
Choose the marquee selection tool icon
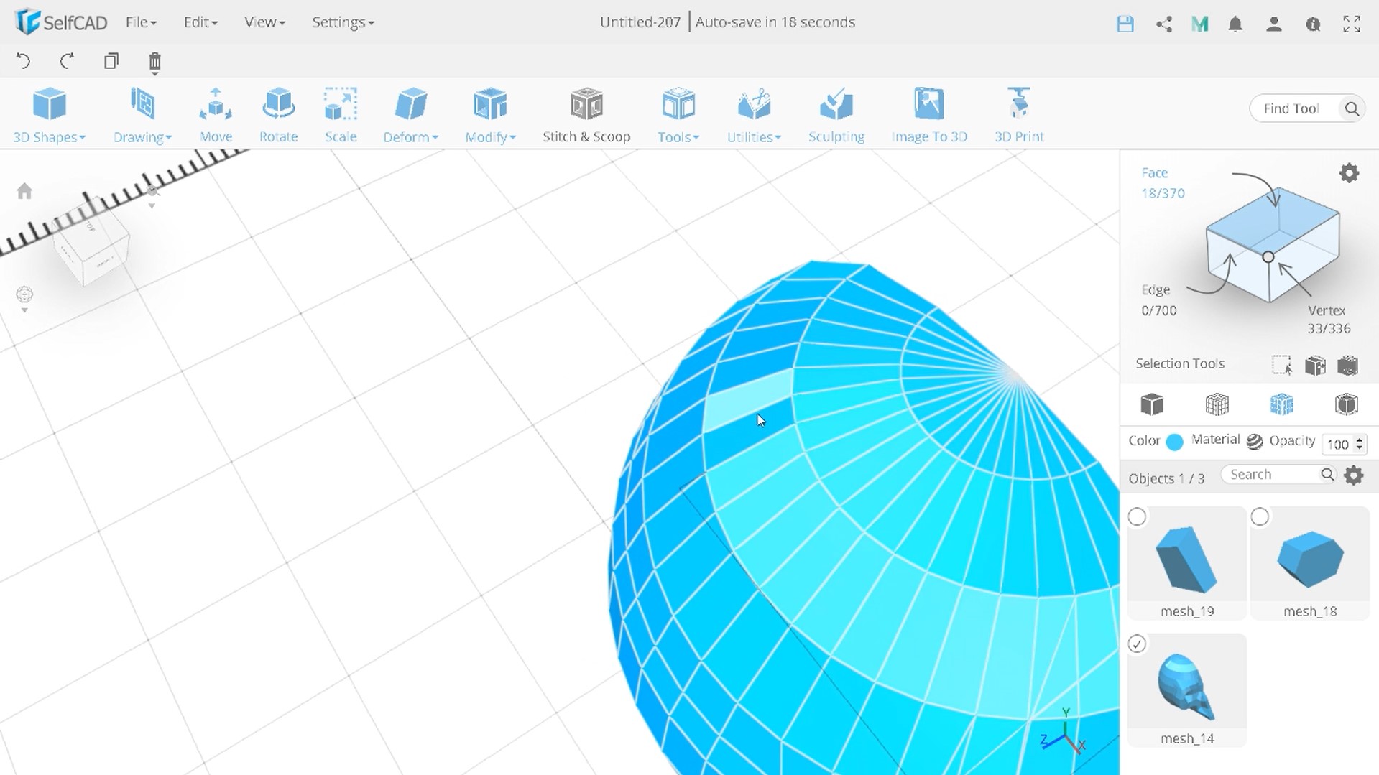click(1281, 365)
